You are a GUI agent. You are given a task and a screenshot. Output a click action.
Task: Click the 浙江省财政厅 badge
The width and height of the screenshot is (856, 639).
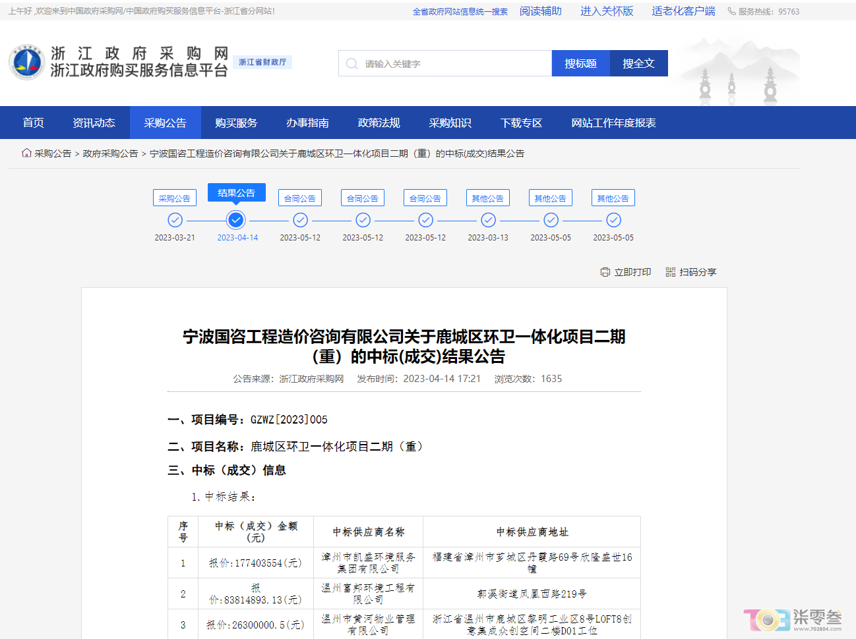click(262, 62)
